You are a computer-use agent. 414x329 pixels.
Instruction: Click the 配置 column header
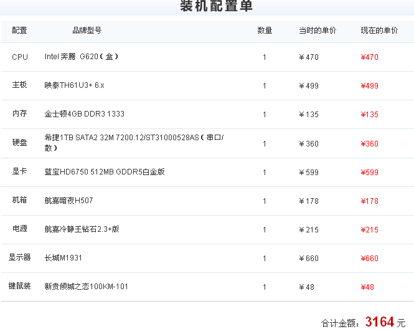tap(19, 31)
